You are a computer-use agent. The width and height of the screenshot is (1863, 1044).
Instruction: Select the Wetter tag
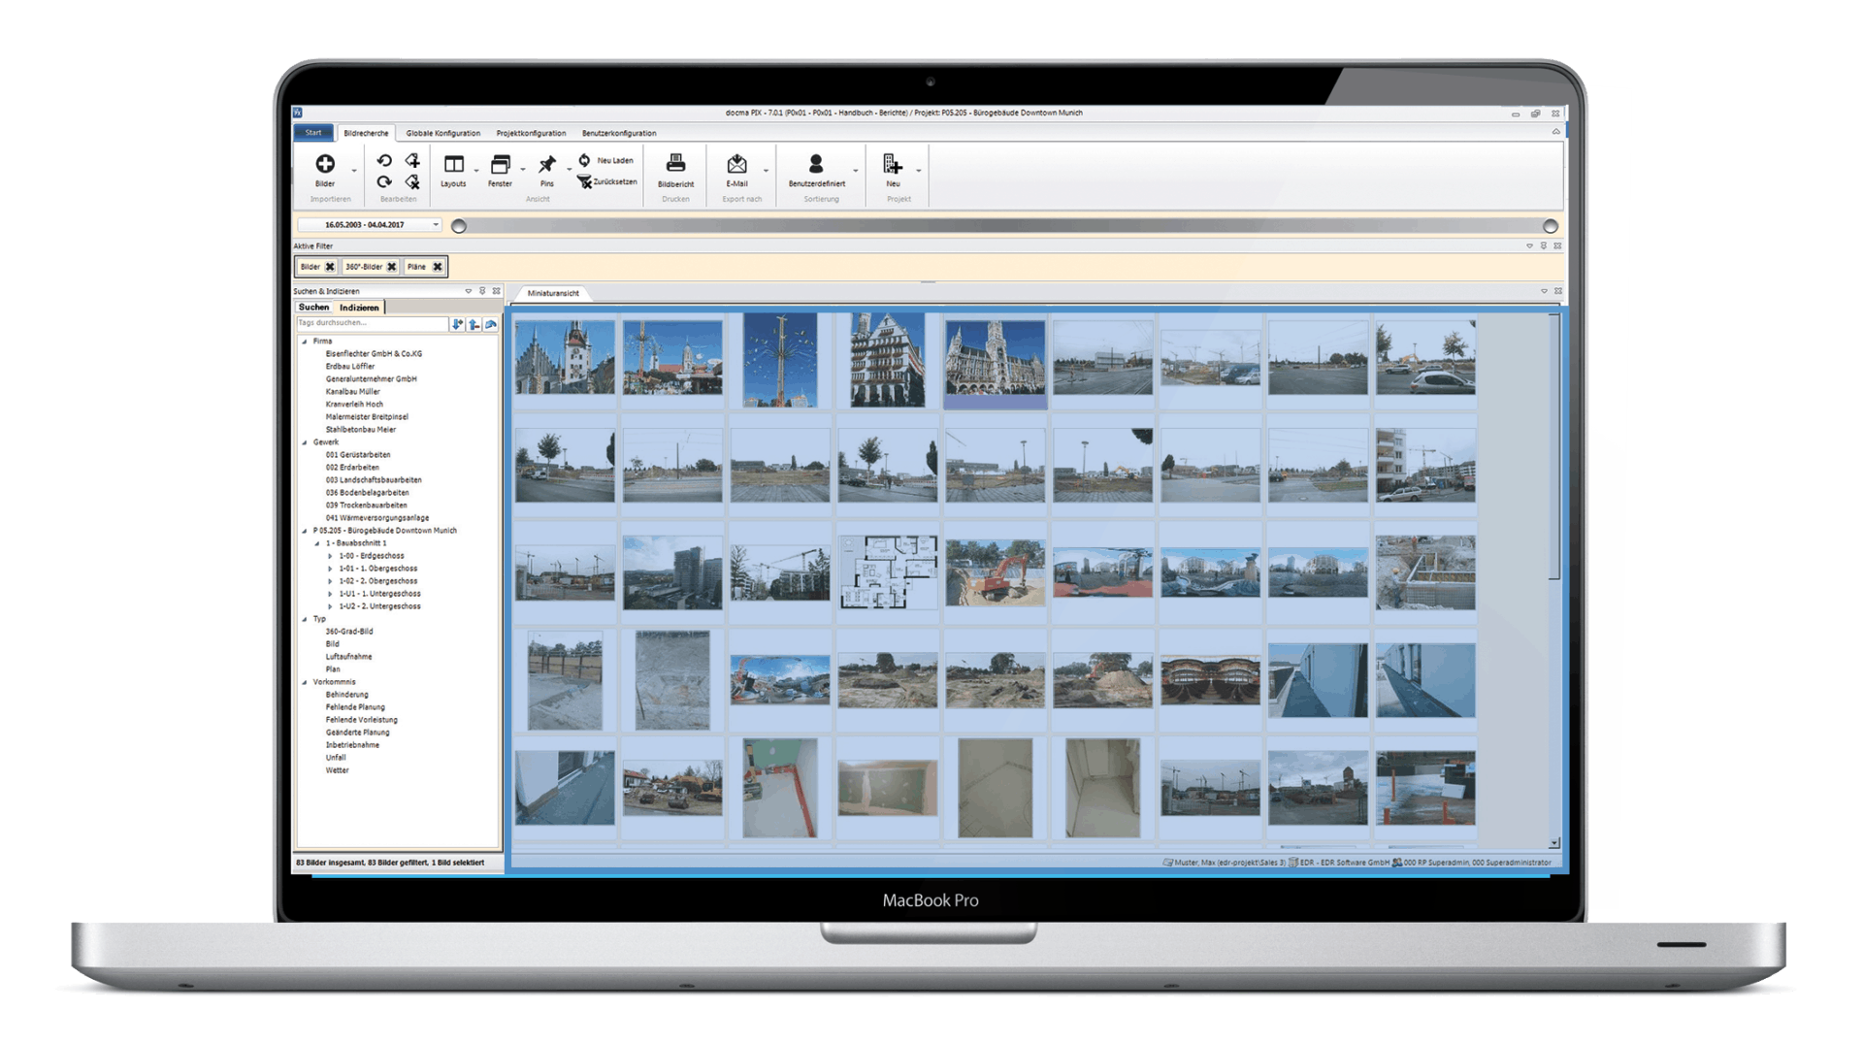tap(337, 770)
